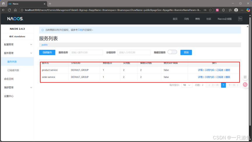The image size is (252, 142).
Task: Focus the 服务名称 input field
Action: [x=86, y=52]
